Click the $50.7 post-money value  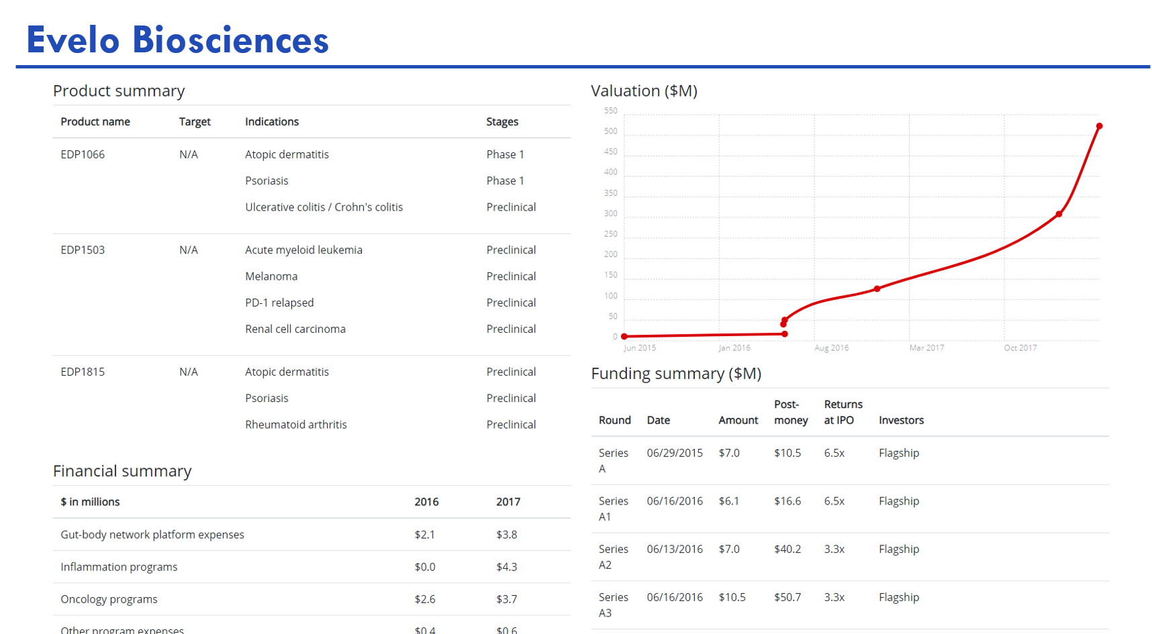tap(787, 597)
